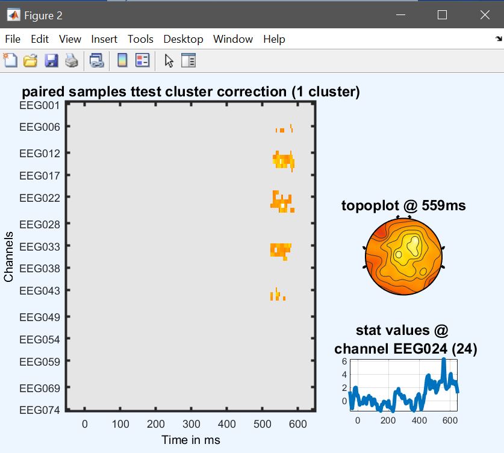Click the stat values line plot
The height and width of the screenshot is (453, 504).
pyautogui.click(x=403, y=385)
